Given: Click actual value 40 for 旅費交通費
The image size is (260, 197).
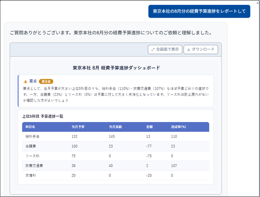Looking at the screenshot, I should click(x=111, y=166).
